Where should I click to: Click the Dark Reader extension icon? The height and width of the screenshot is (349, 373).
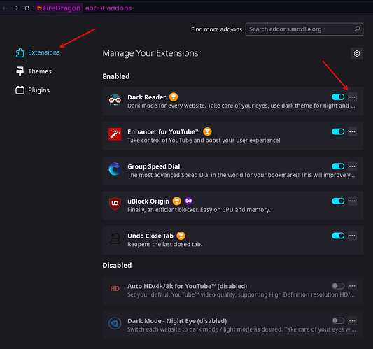[x=115, y=100]
